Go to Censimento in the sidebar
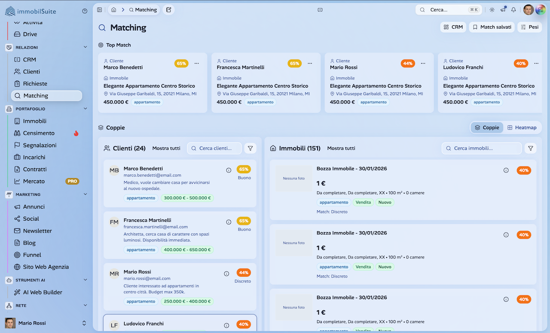 pos(39,133)
